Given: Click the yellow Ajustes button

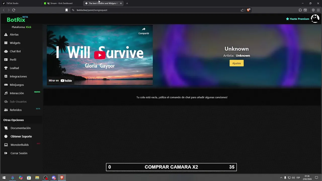Looking at the screenshot, I should pyautogui.click(x=236, y=63).
